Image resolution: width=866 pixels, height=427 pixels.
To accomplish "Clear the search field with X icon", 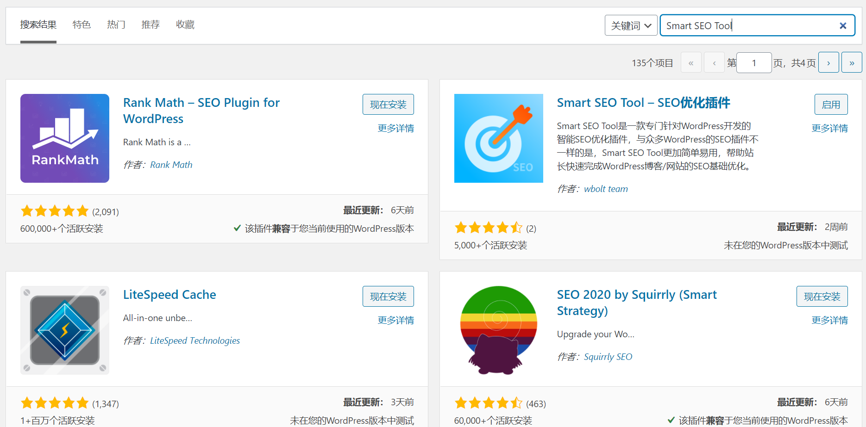I will tap(843, 26).
